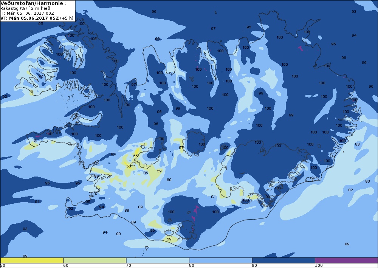Click the legend scale label 80
378x268 pixels.
point(191,265)
